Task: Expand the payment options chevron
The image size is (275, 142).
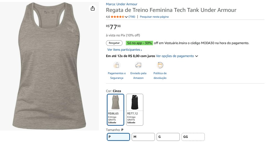Action: 197,56
